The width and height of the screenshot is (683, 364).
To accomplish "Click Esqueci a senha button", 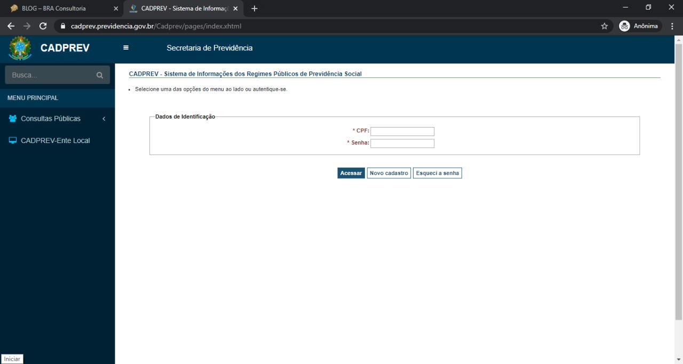I will click(438, 173).
